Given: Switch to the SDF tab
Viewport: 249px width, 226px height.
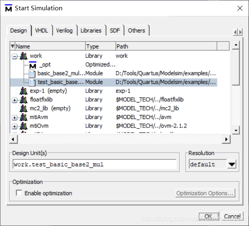Looking at the screenshot, I should (115, 30).
